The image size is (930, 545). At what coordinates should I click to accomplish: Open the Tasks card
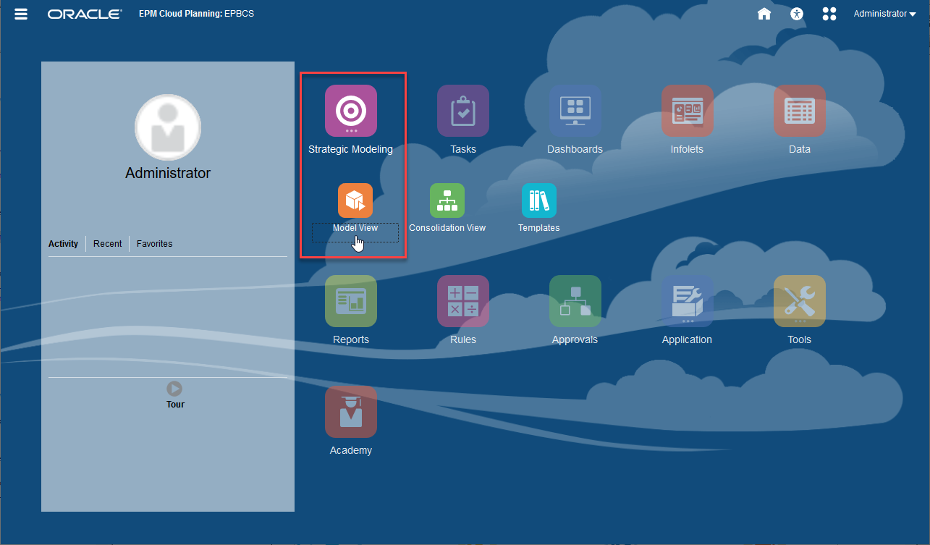(463, 111)
